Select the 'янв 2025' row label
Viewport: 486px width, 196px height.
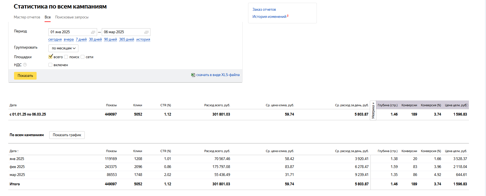coord(17,159)
